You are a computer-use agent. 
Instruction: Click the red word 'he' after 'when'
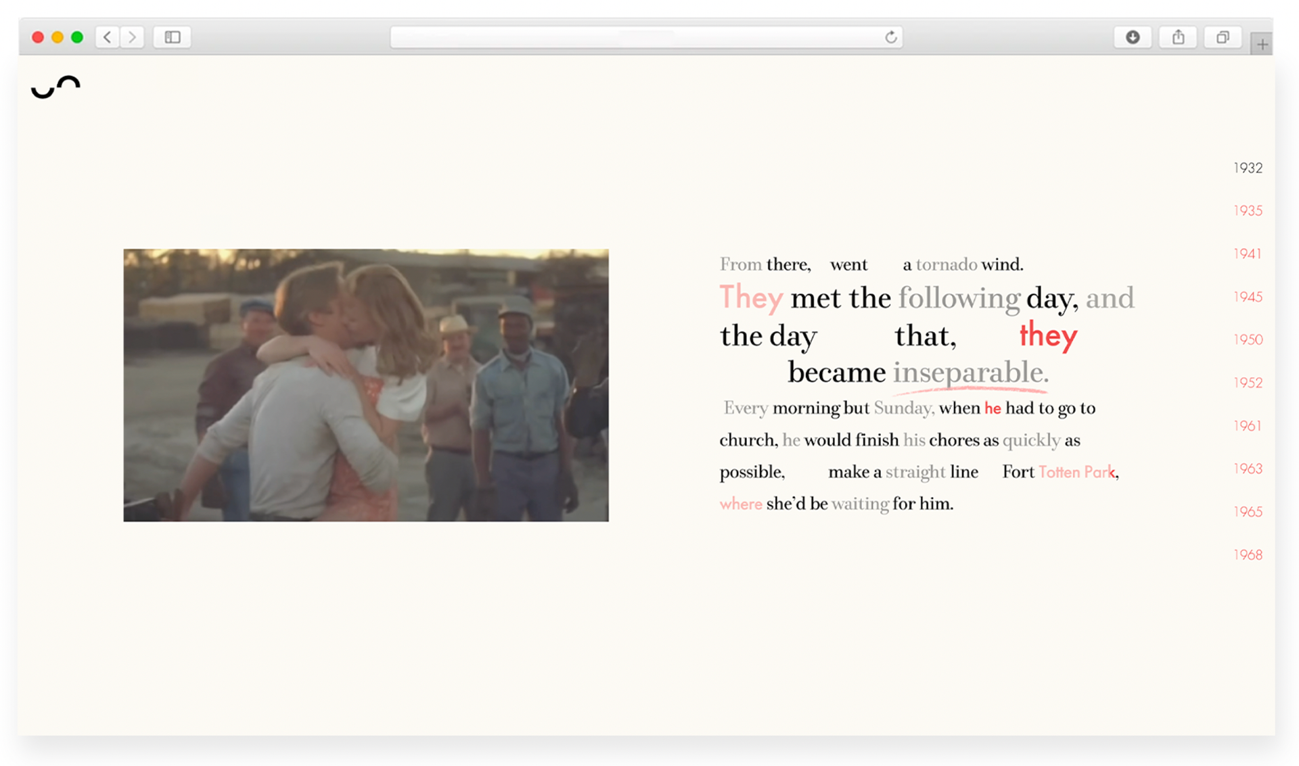[993, 408]
